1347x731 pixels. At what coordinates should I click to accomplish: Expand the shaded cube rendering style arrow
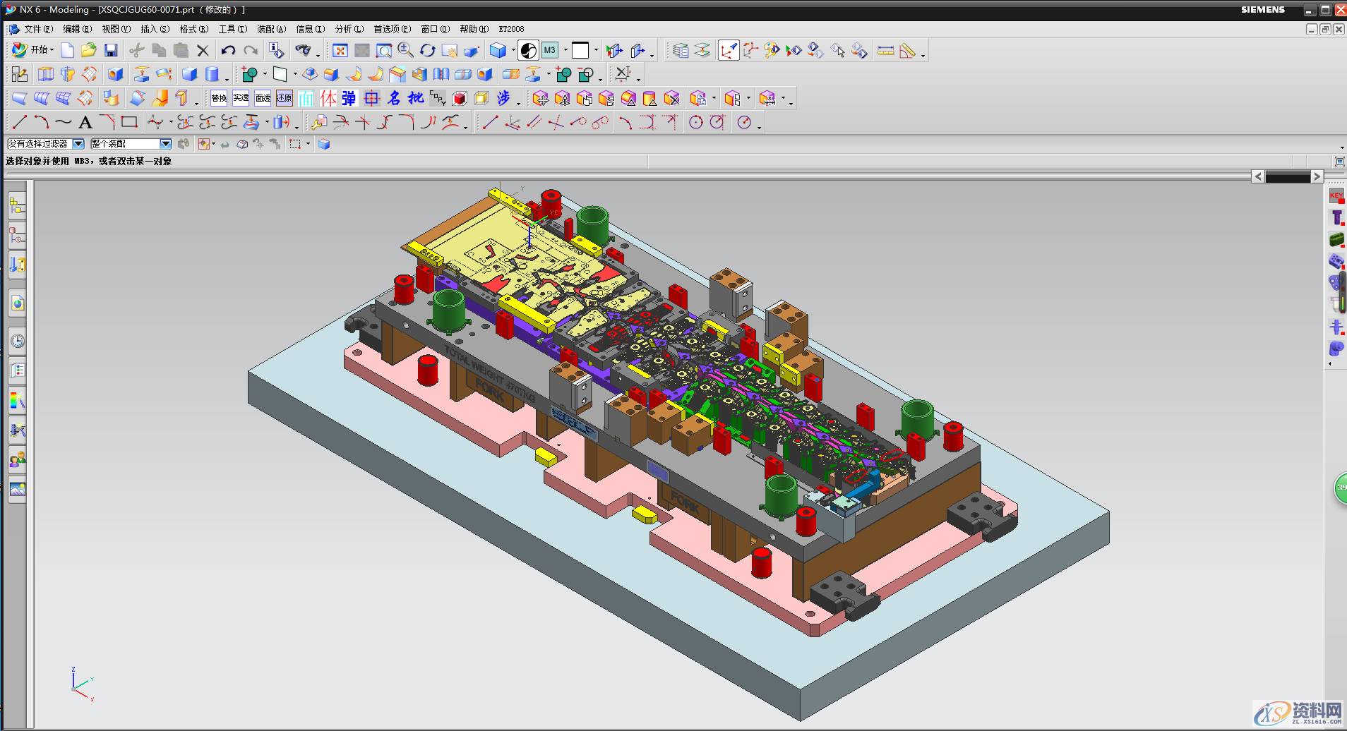513,51
